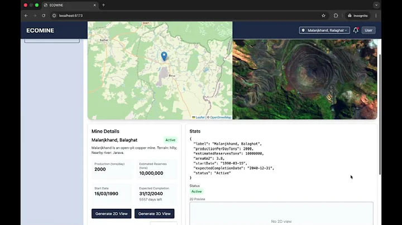Open the notifications bell
The width and height of the screenshot is (402, 225).
click(x=356, y=30)
